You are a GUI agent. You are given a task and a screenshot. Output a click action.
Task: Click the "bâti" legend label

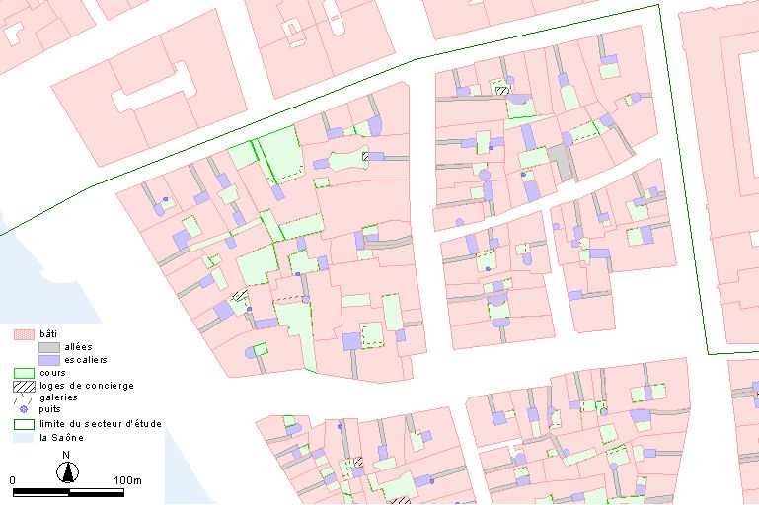[x=48, y=333]
